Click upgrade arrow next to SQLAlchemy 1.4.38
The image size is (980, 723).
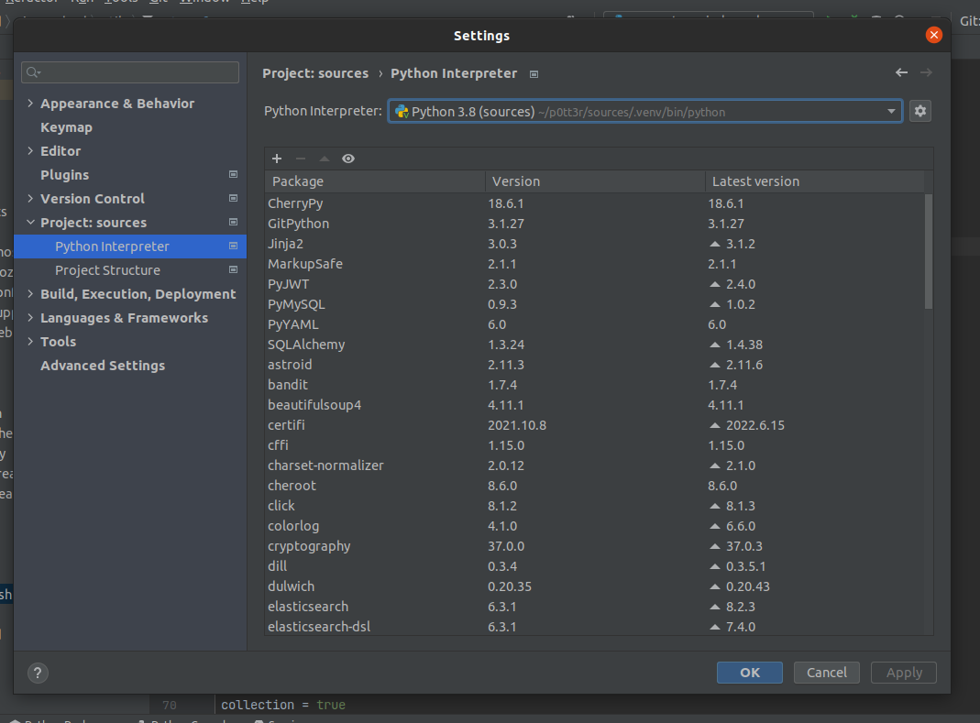tap(715, 345)
